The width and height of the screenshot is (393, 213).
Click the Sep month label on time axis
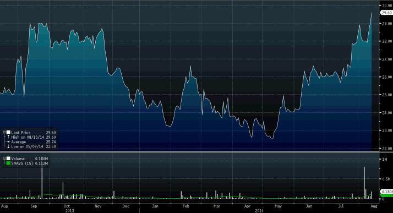34,206
